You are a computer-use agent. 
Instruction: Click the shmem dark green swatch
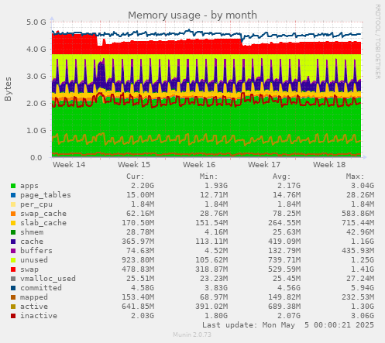[x=13, y=232]
